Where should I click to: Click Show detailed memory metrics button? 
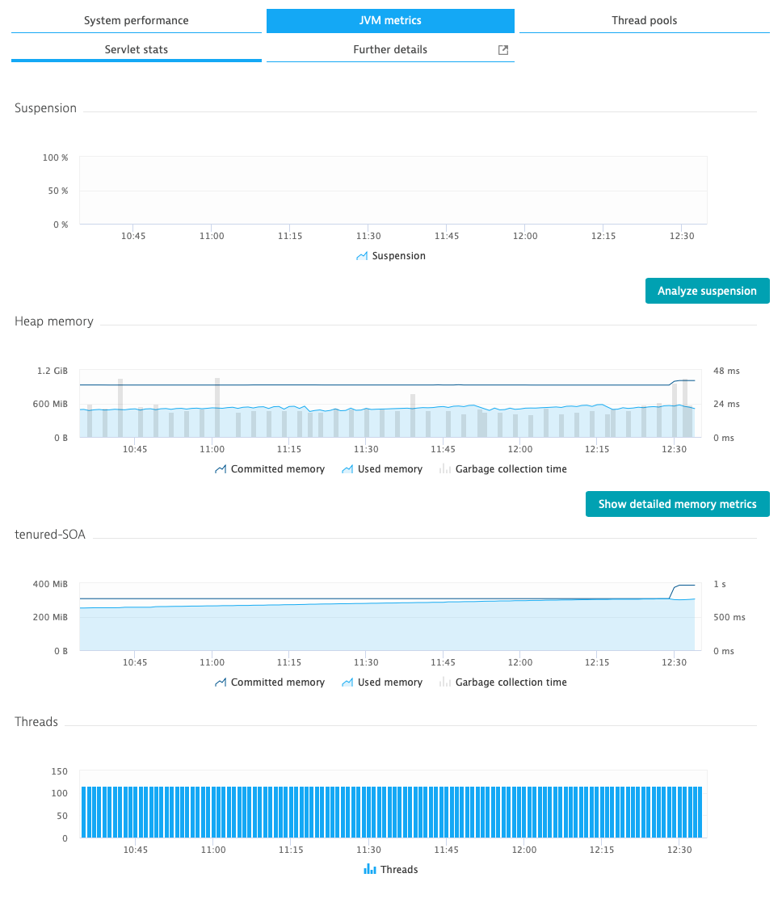point(677,504)
